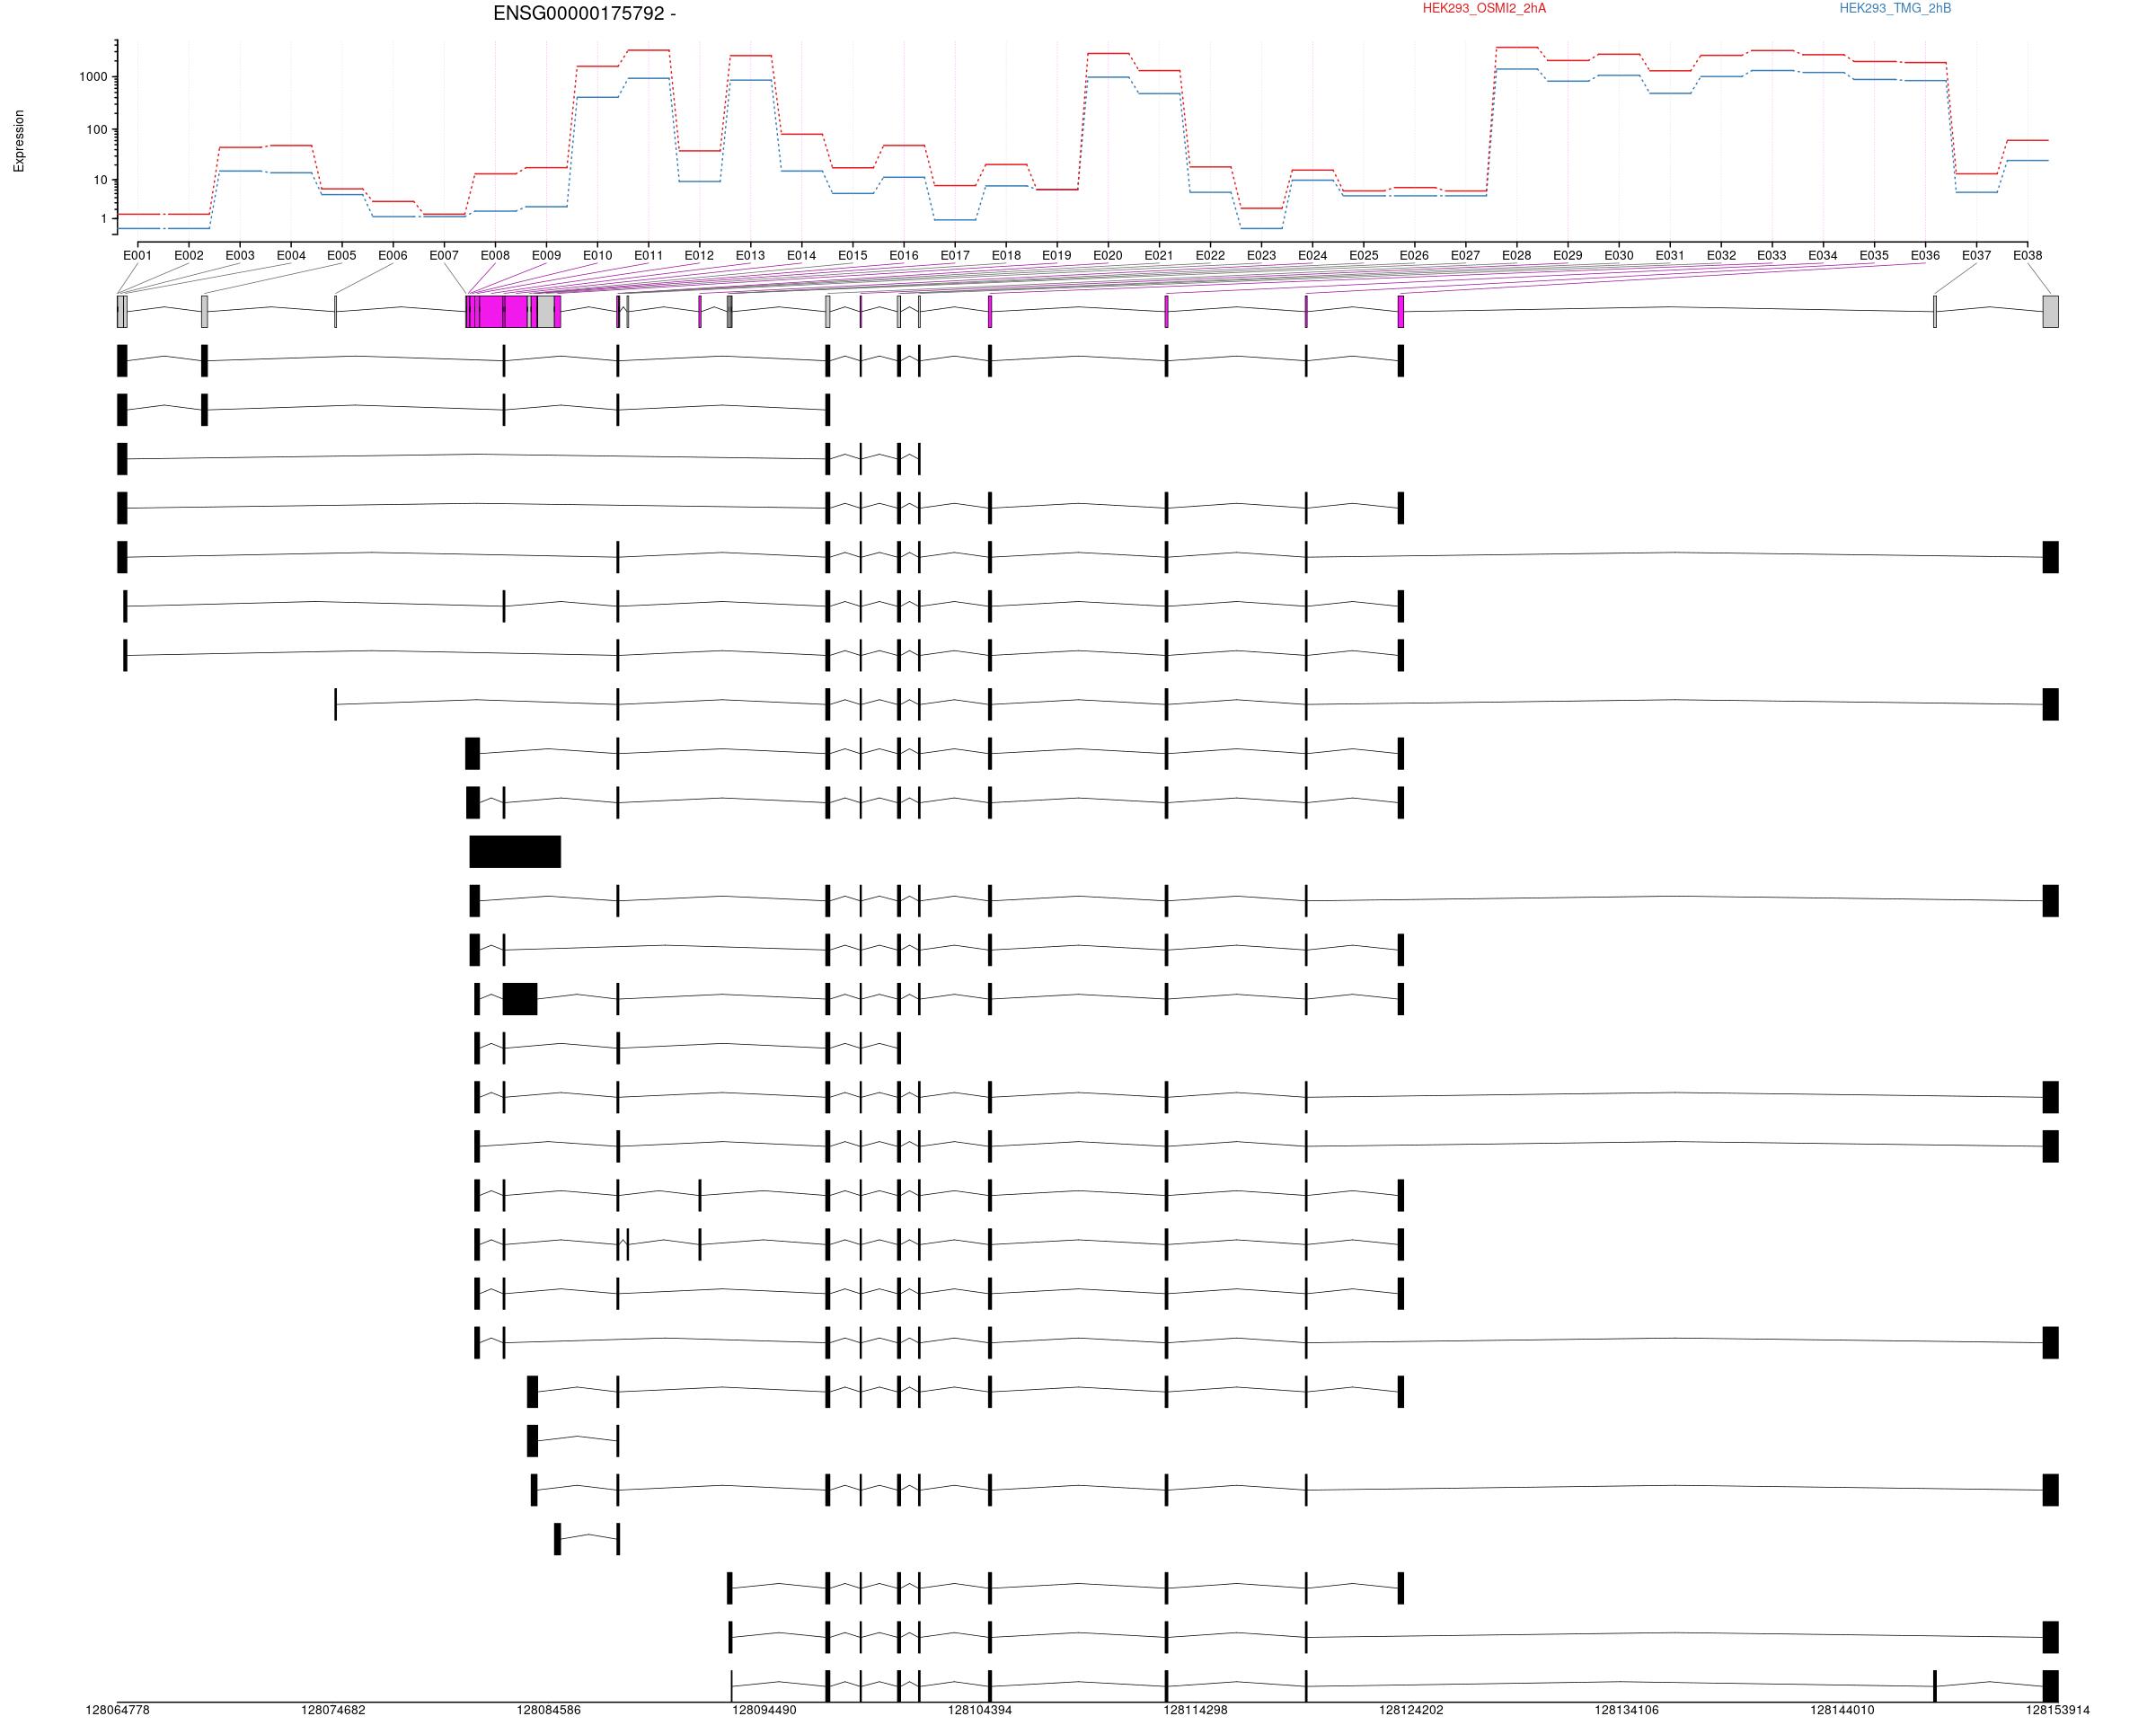
Task: Click genomic coordinate 128094490
Action: [765, 1711]
